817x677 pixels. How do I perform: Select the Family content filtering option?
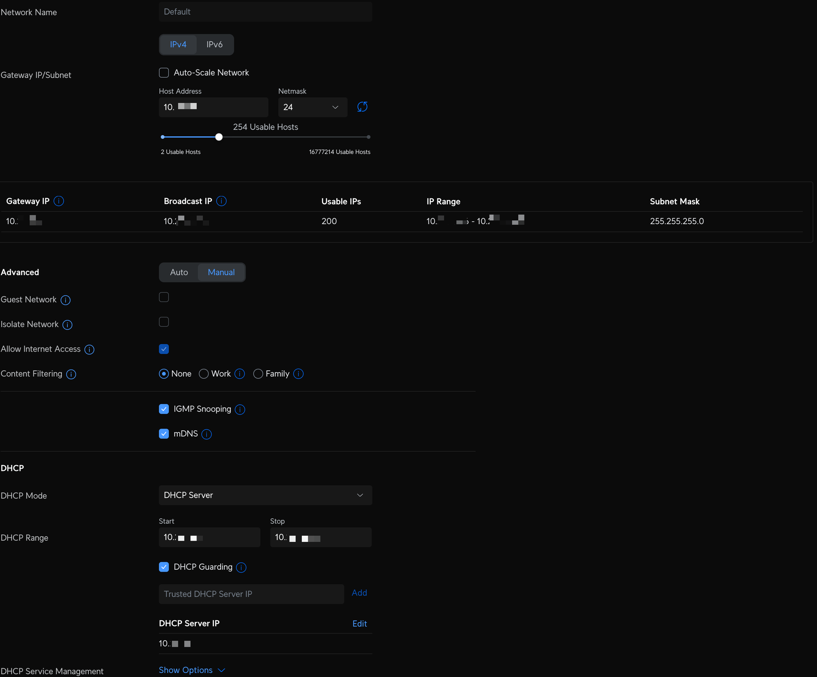(x=258, y=374)
